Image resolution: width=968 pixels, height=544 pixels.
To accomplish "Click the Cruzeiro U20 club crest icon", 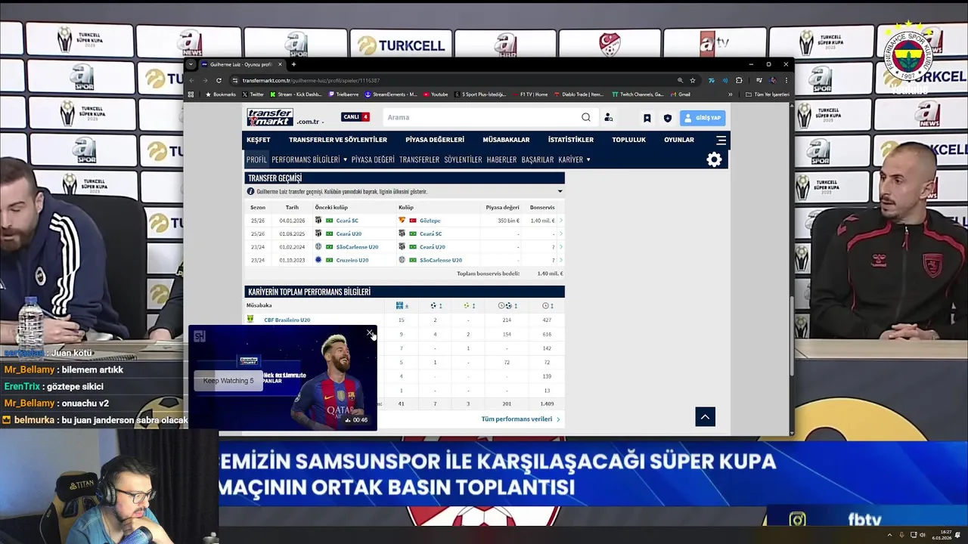I will 318,260.
